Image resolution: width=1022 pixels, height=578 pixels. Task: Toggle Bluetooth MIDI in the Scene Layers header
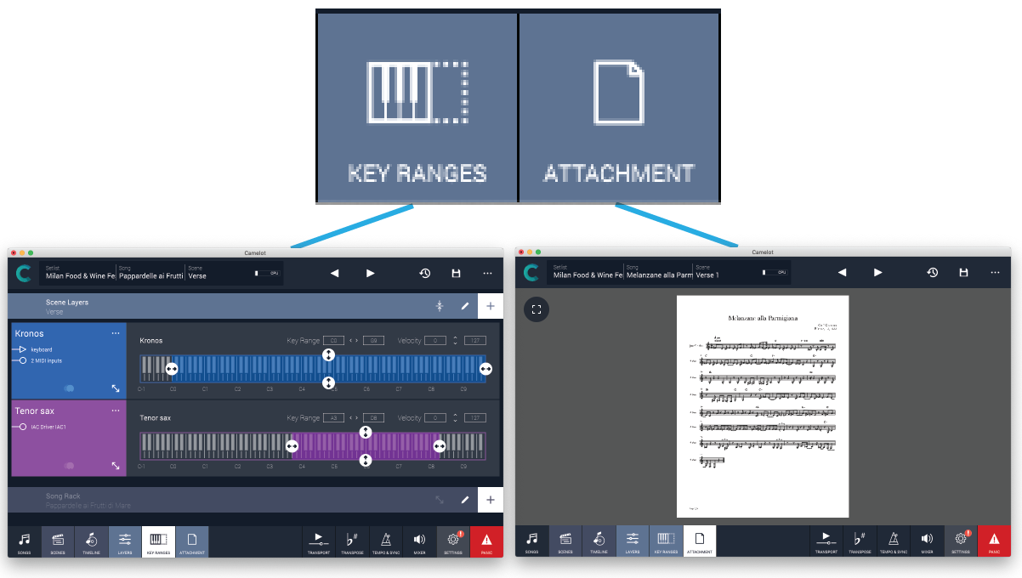point(440,306)
